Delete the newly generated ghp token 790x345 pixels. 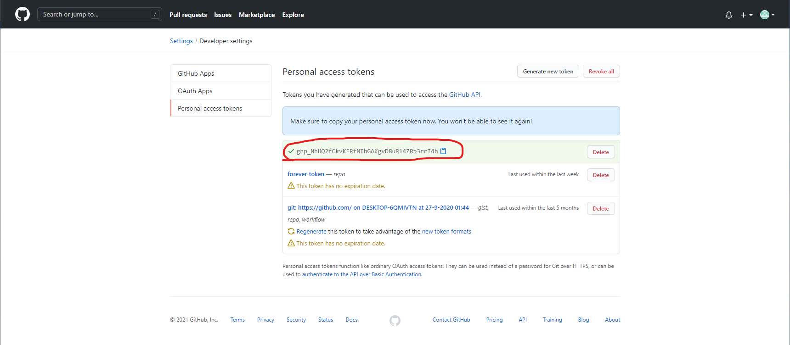(601, 152)
